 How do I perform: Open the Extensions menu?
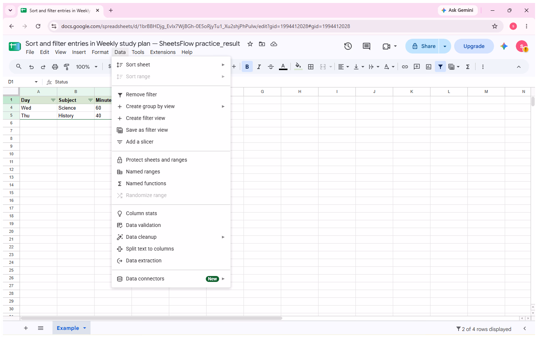pos(163,52)
